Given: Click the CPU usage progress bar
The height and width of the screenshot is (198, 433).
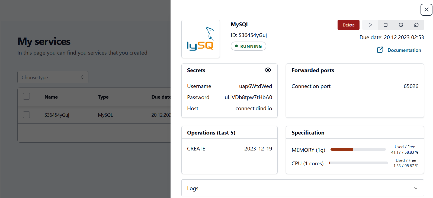Looking at the screenshot, I should click(x=358, y=163).
